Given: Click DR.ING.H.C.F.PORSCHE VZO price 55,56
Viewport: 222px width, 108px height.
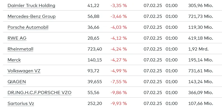Looking at the screenshot, I should 93,93.
